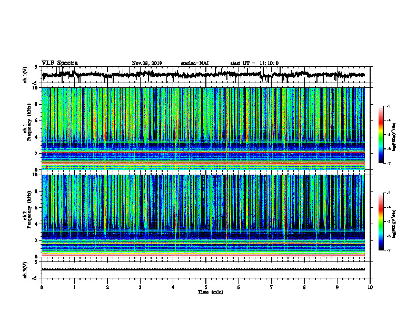Screen dimensions: 417x322
Task: Click time axis tick label '1'
Action: point(74,287)
